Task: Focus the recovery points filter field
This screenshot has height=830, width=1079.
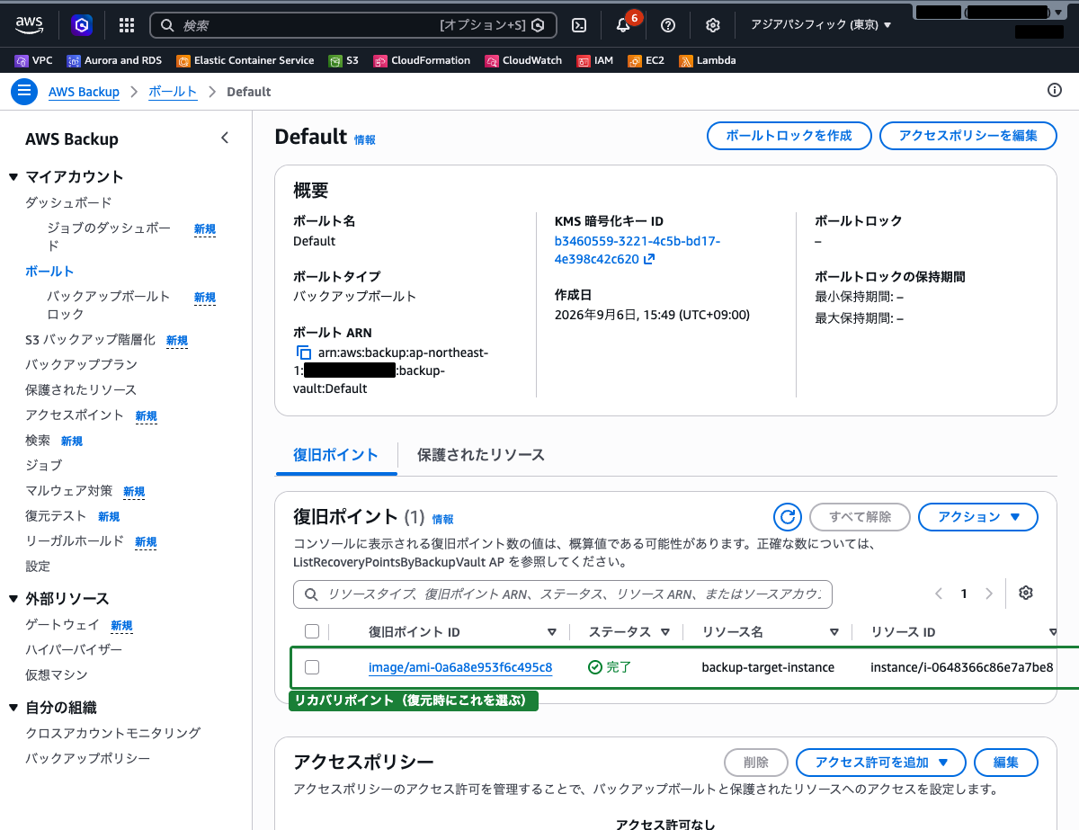Action: 563,594
